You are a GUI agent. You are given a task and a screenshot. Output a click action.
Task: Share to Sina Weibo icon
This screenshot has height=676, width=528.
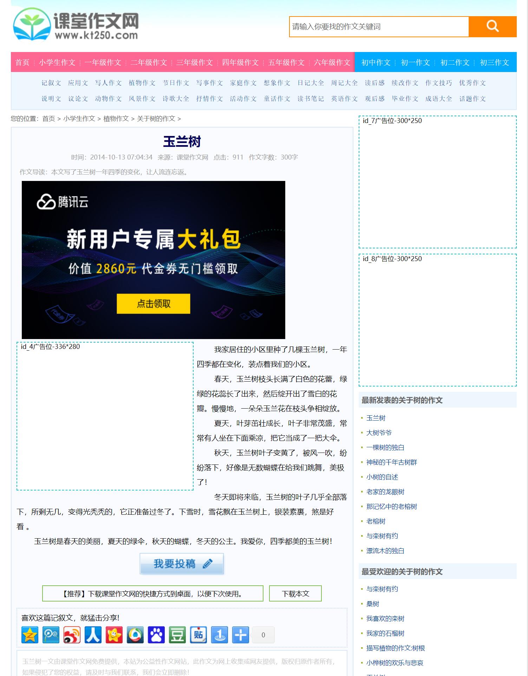(x=72, y=635)
